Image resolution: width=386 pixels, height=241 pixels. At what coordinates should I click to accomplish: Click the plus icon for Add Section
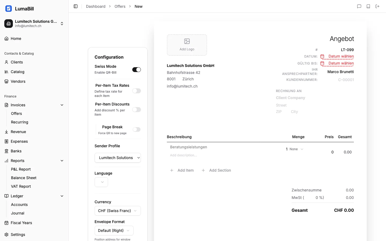point(203,170)
